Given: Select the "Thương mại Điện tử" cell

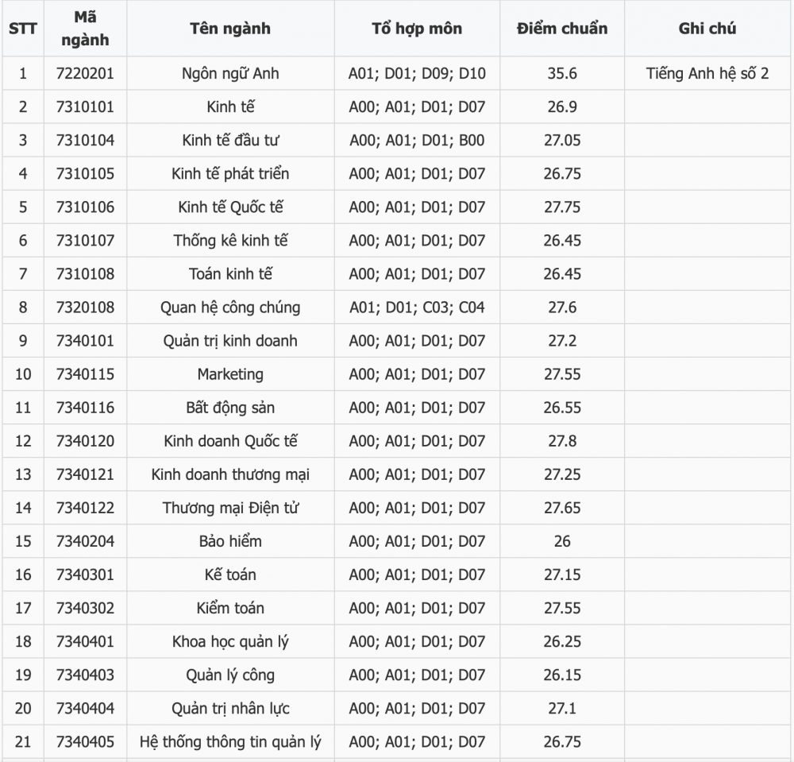Looking at the screenshot, I should tap(230, 509).
